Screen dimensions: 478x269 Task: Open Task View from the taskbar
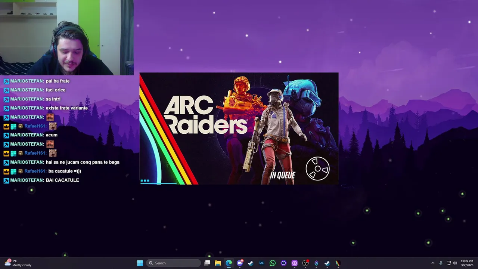[207, 263]
